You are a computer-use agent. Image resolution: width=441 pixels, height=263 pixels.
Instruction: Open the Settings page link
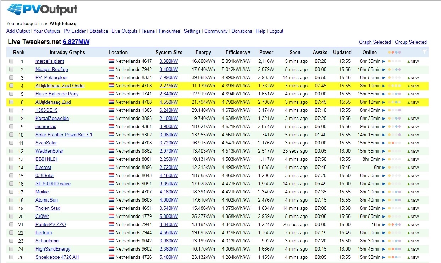click(192, 31)
